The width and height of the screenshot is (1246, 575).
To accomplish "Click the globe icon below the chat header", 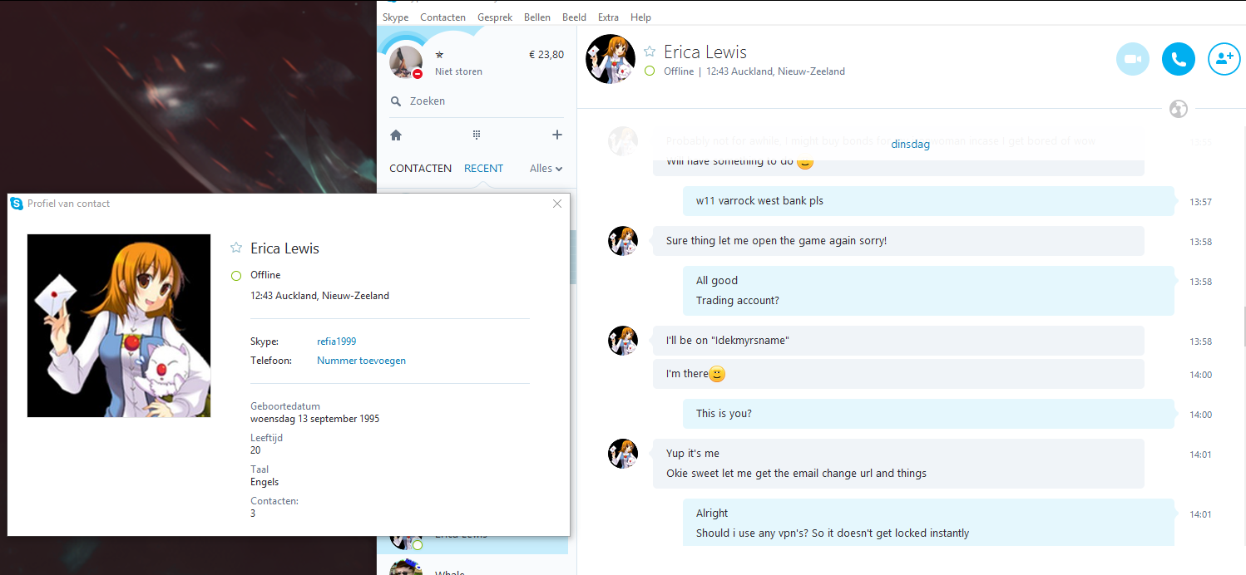I will (x=1178, y=109).
